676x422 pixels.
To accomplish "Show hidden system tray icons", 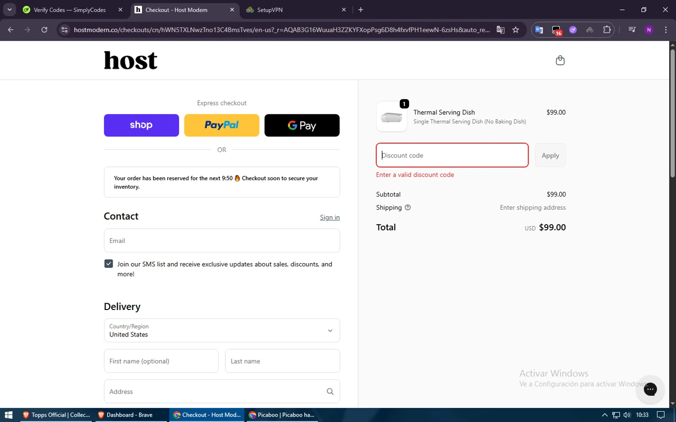I will click(605, 415).
